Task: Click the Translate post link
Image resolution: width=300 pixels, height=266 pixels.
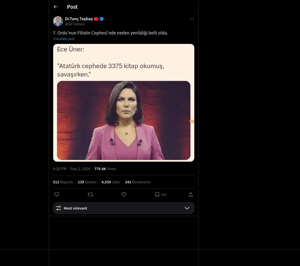Action: coord(63,39)
